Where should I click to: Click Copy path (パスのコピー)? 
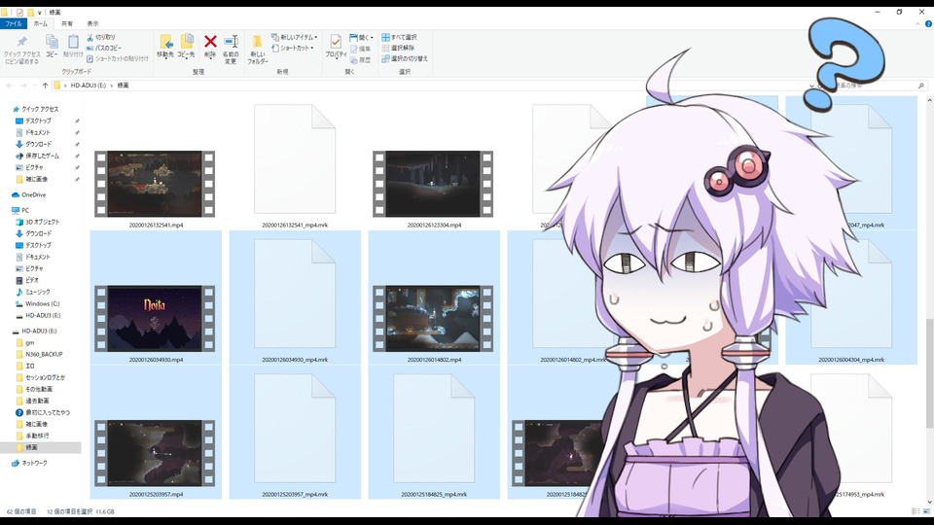click(104, 48)
